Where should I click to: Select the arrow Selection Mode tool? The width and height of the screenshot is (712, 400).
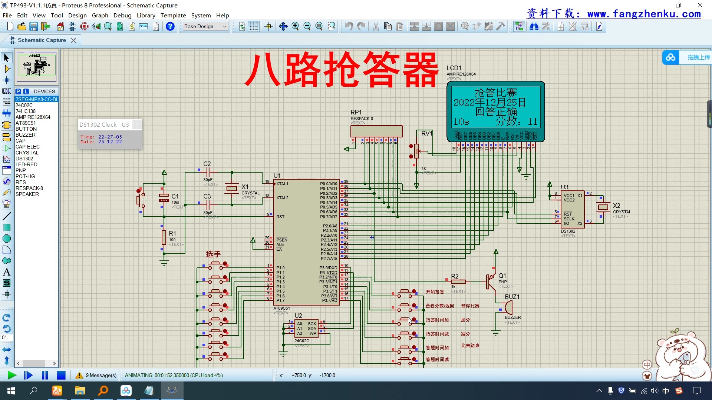tap(6, 58)
